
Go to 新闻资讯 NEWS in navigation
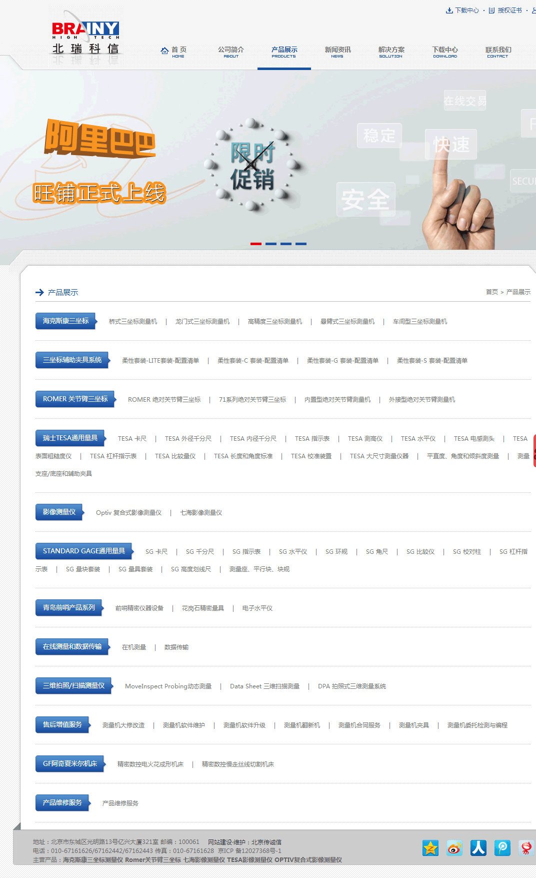(x=337, y=52)
